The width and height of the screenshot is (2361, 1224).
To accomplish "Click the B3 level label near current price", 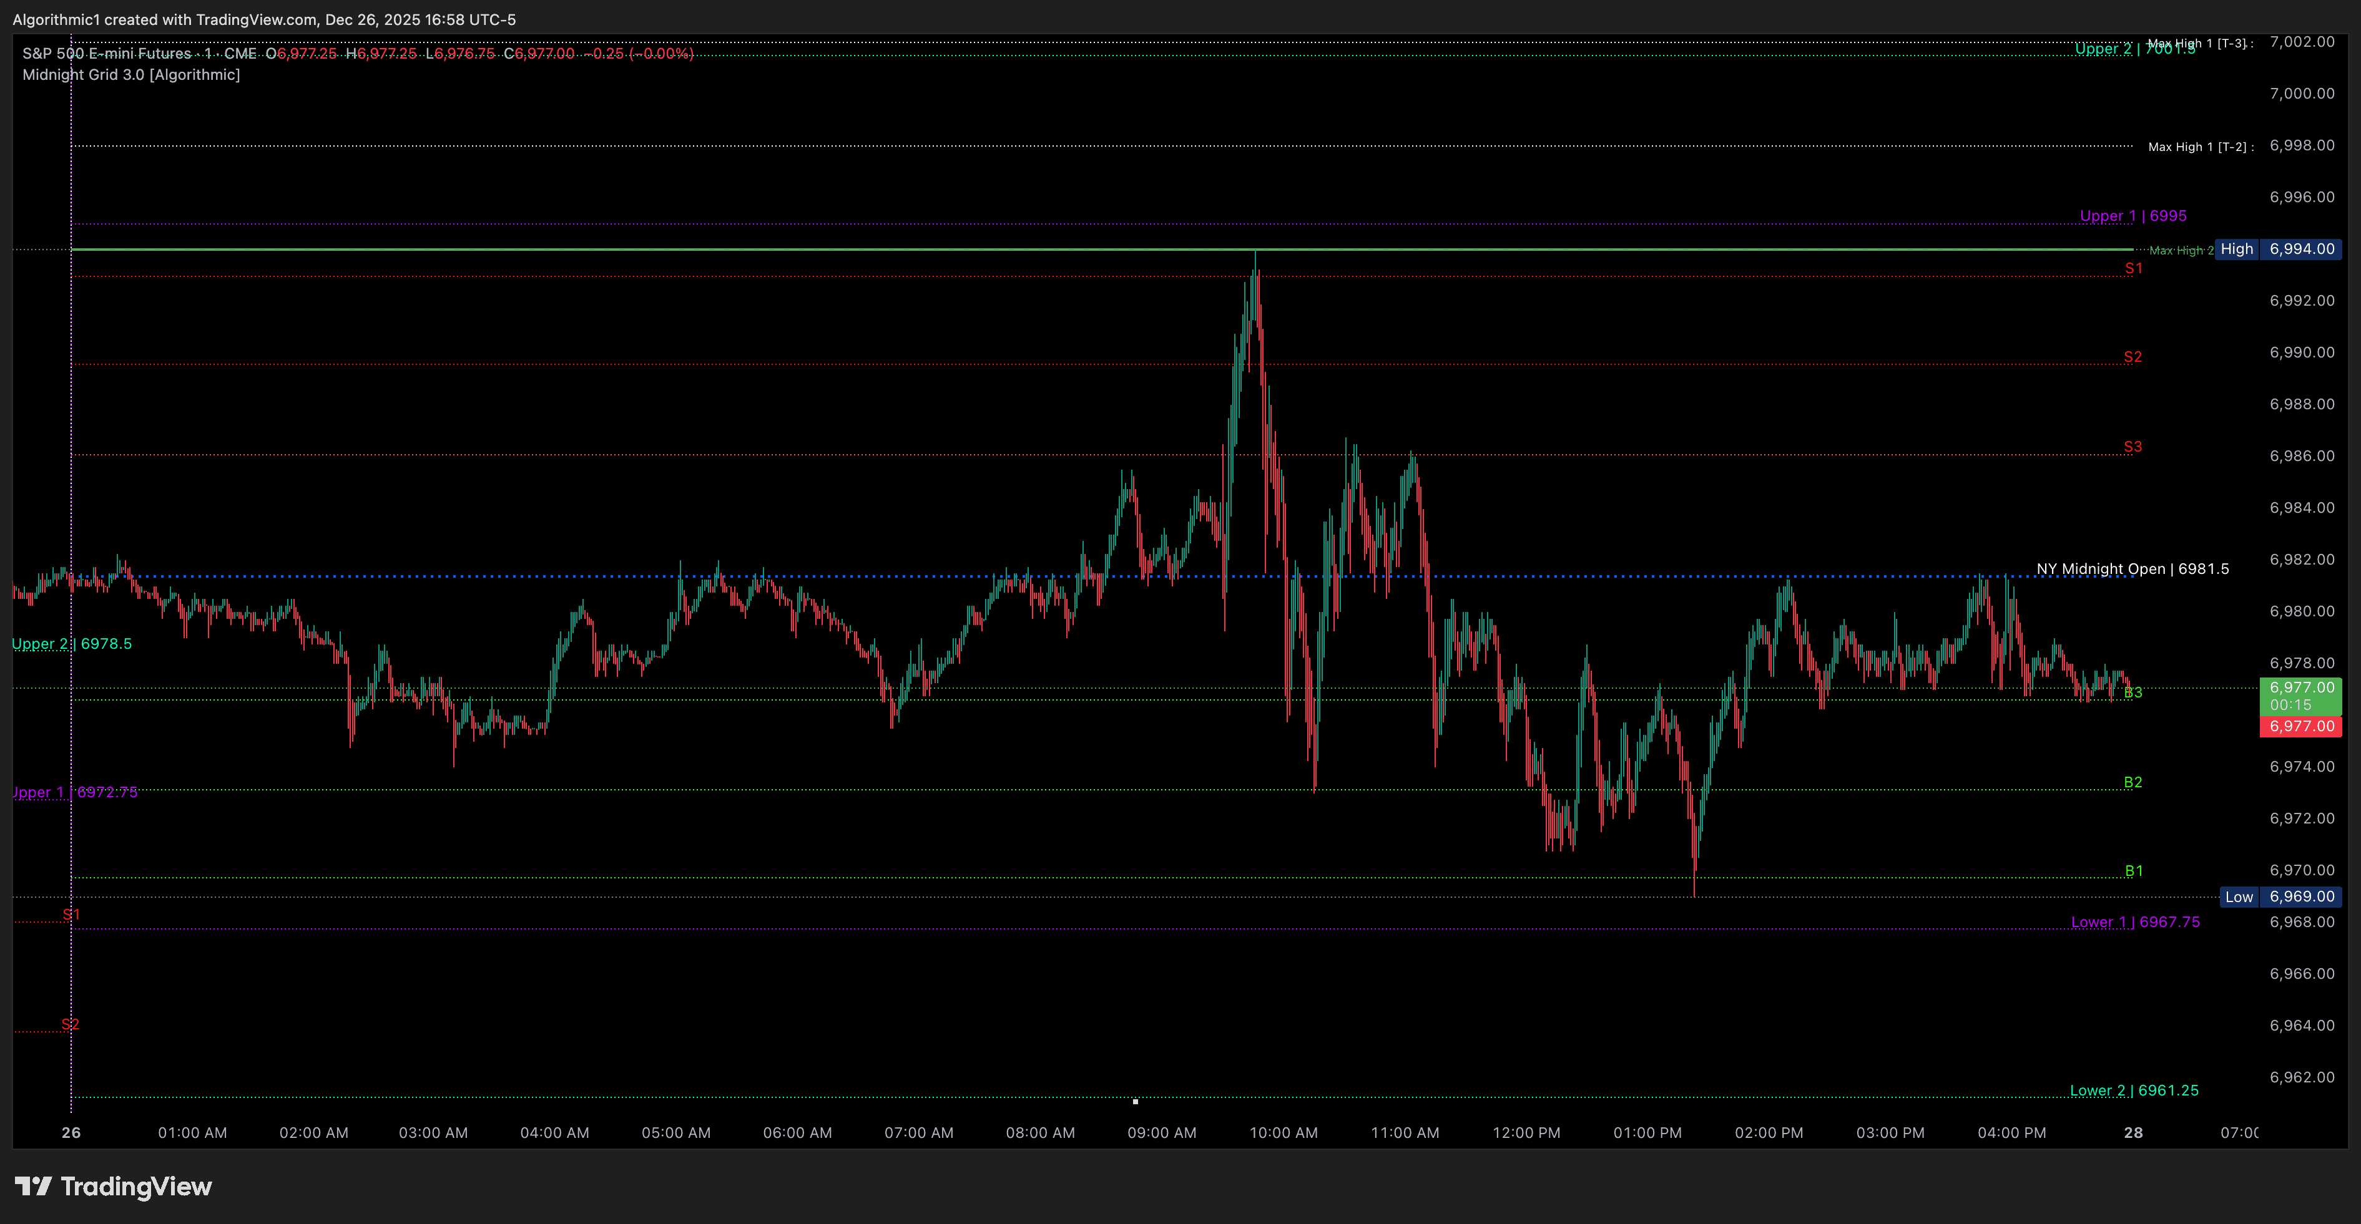I will coord(2133,692).
